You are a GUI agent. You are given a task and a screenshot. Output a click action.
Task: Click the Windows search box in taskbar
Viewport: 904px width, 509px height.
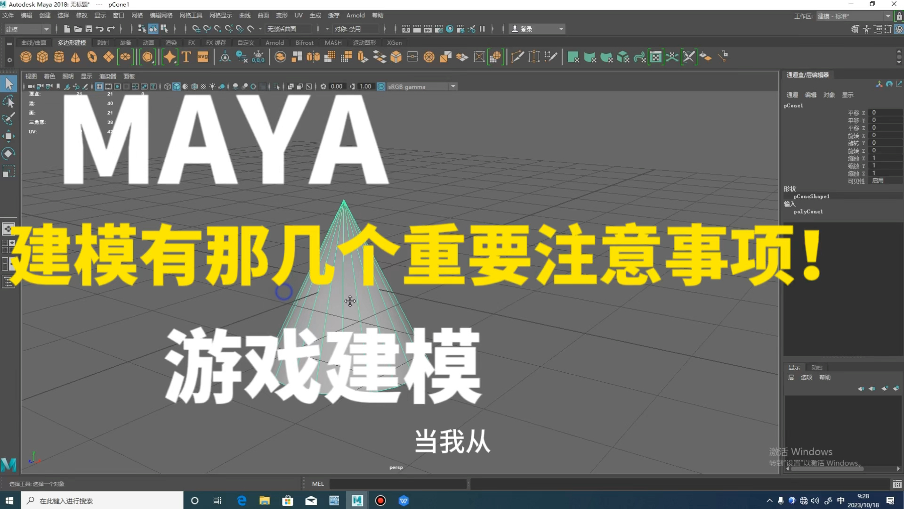(x=94, y=500)
